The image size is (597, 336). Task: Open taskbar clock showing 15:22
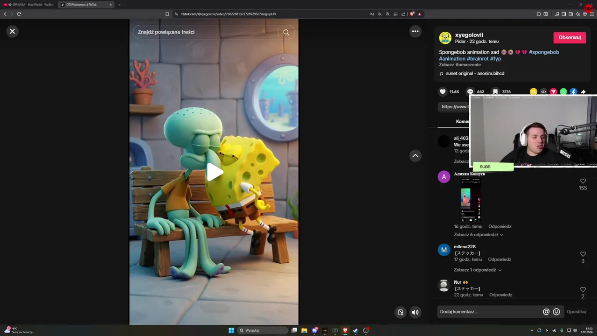click(586, 330)
